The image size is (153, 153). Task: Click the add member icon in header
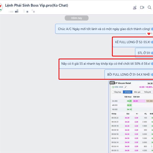(x=135, y=7)
